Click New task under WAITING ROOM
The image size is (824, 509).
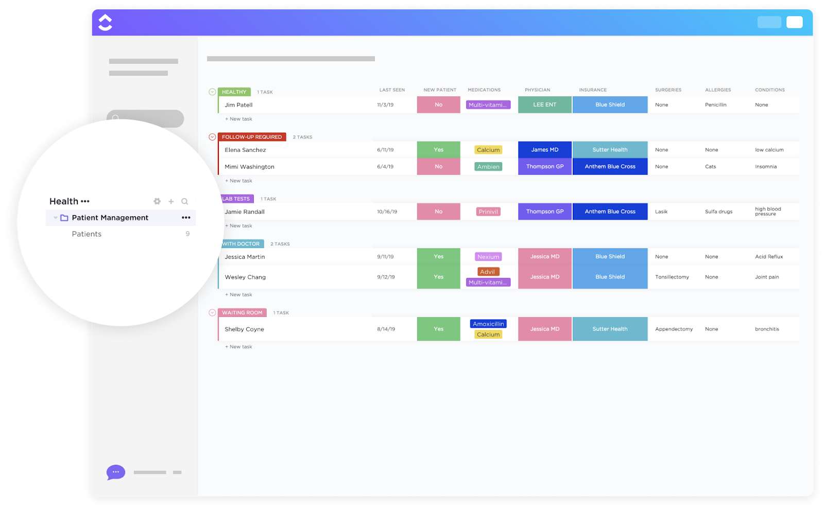238,346
